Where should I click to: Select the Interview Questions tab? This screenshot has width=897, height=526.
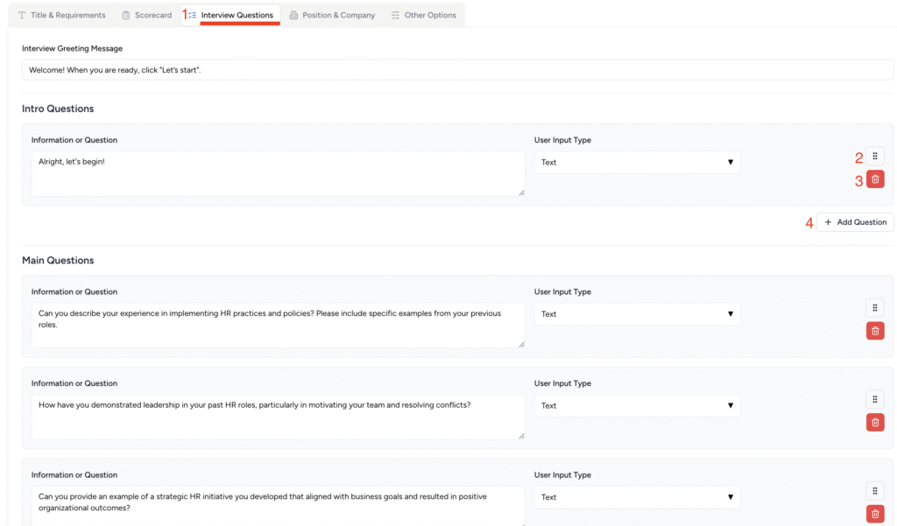pos(231,15)
